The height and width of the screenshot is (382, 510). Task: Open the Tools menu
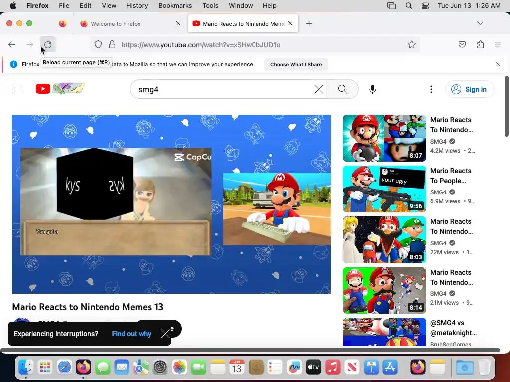(210, 6)
